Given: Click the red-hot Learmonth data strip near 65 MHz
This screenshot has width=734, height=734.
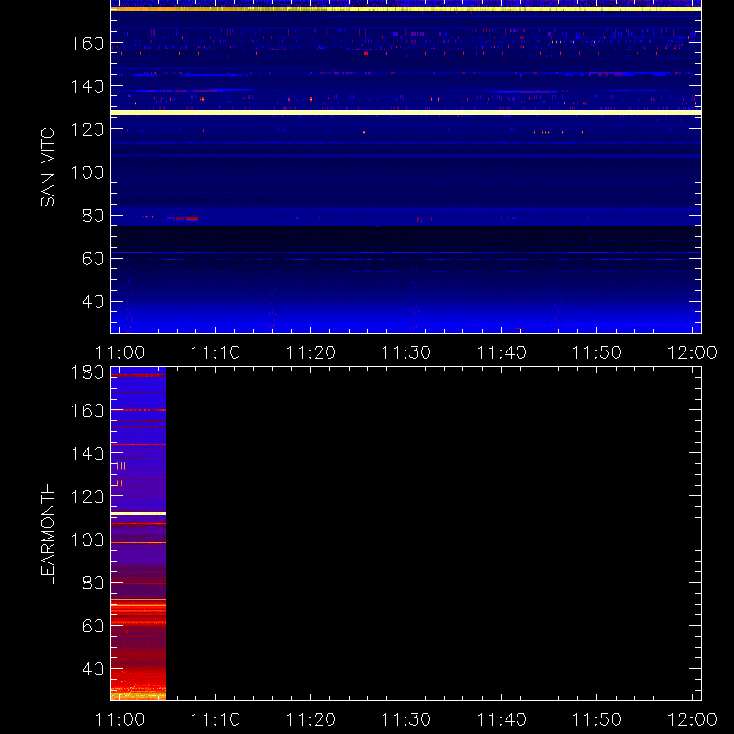Looking at the screenshot, I should pyautogui.click(x=139, y=612).
